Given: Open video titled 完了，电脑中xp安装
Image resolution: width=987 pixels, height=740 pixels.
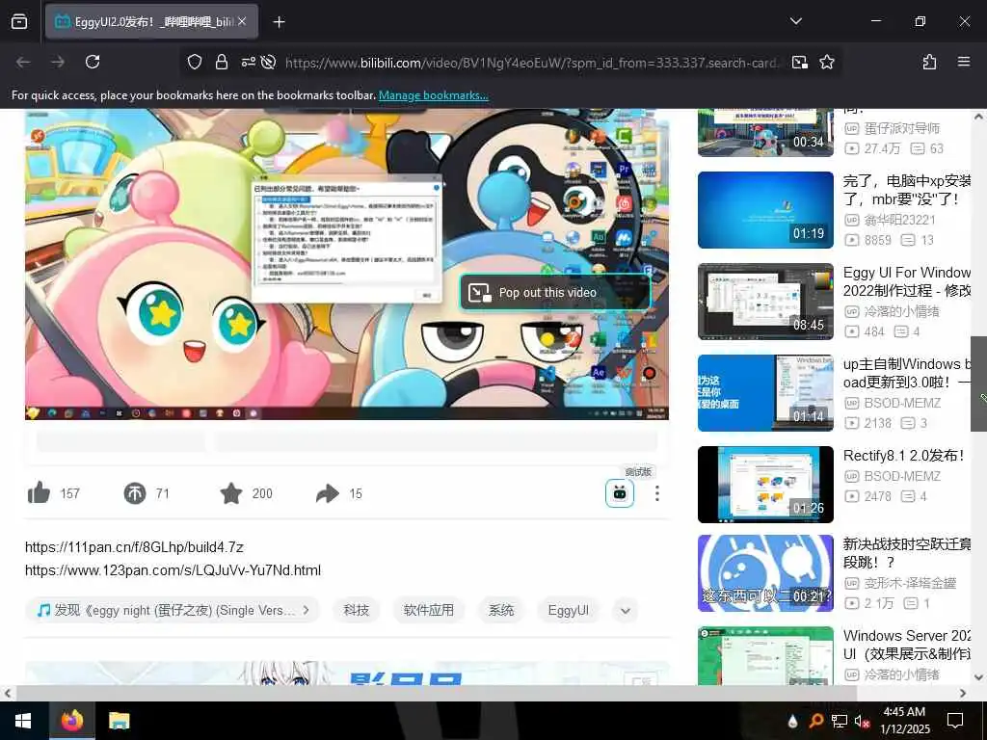Looking at the screenshot, I should tap(907, 190).
